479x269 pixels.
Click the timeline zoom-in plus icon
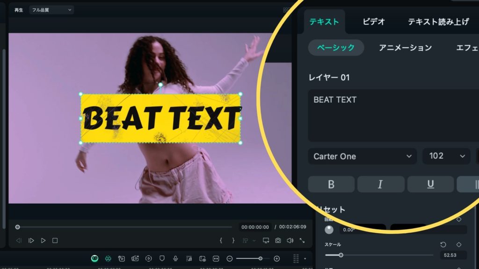coord(276,258)
